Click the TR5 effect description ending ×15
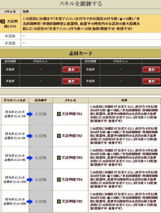161x213 pixels. pyautogui.click(x=124, y=201)
